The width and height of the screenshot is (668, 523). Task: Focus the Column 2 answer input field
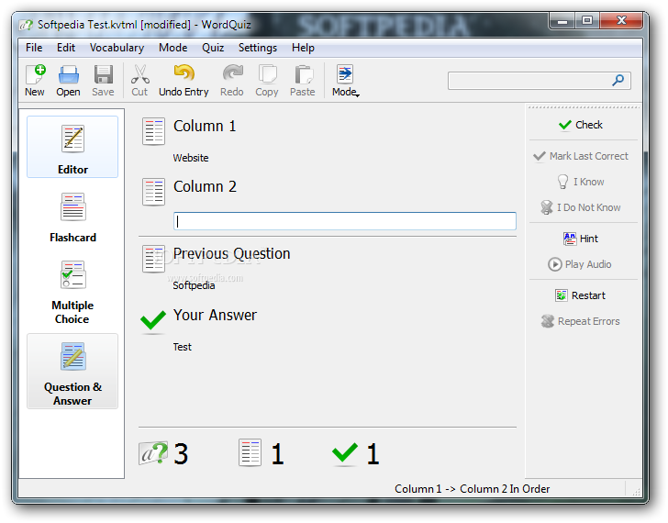345,221
